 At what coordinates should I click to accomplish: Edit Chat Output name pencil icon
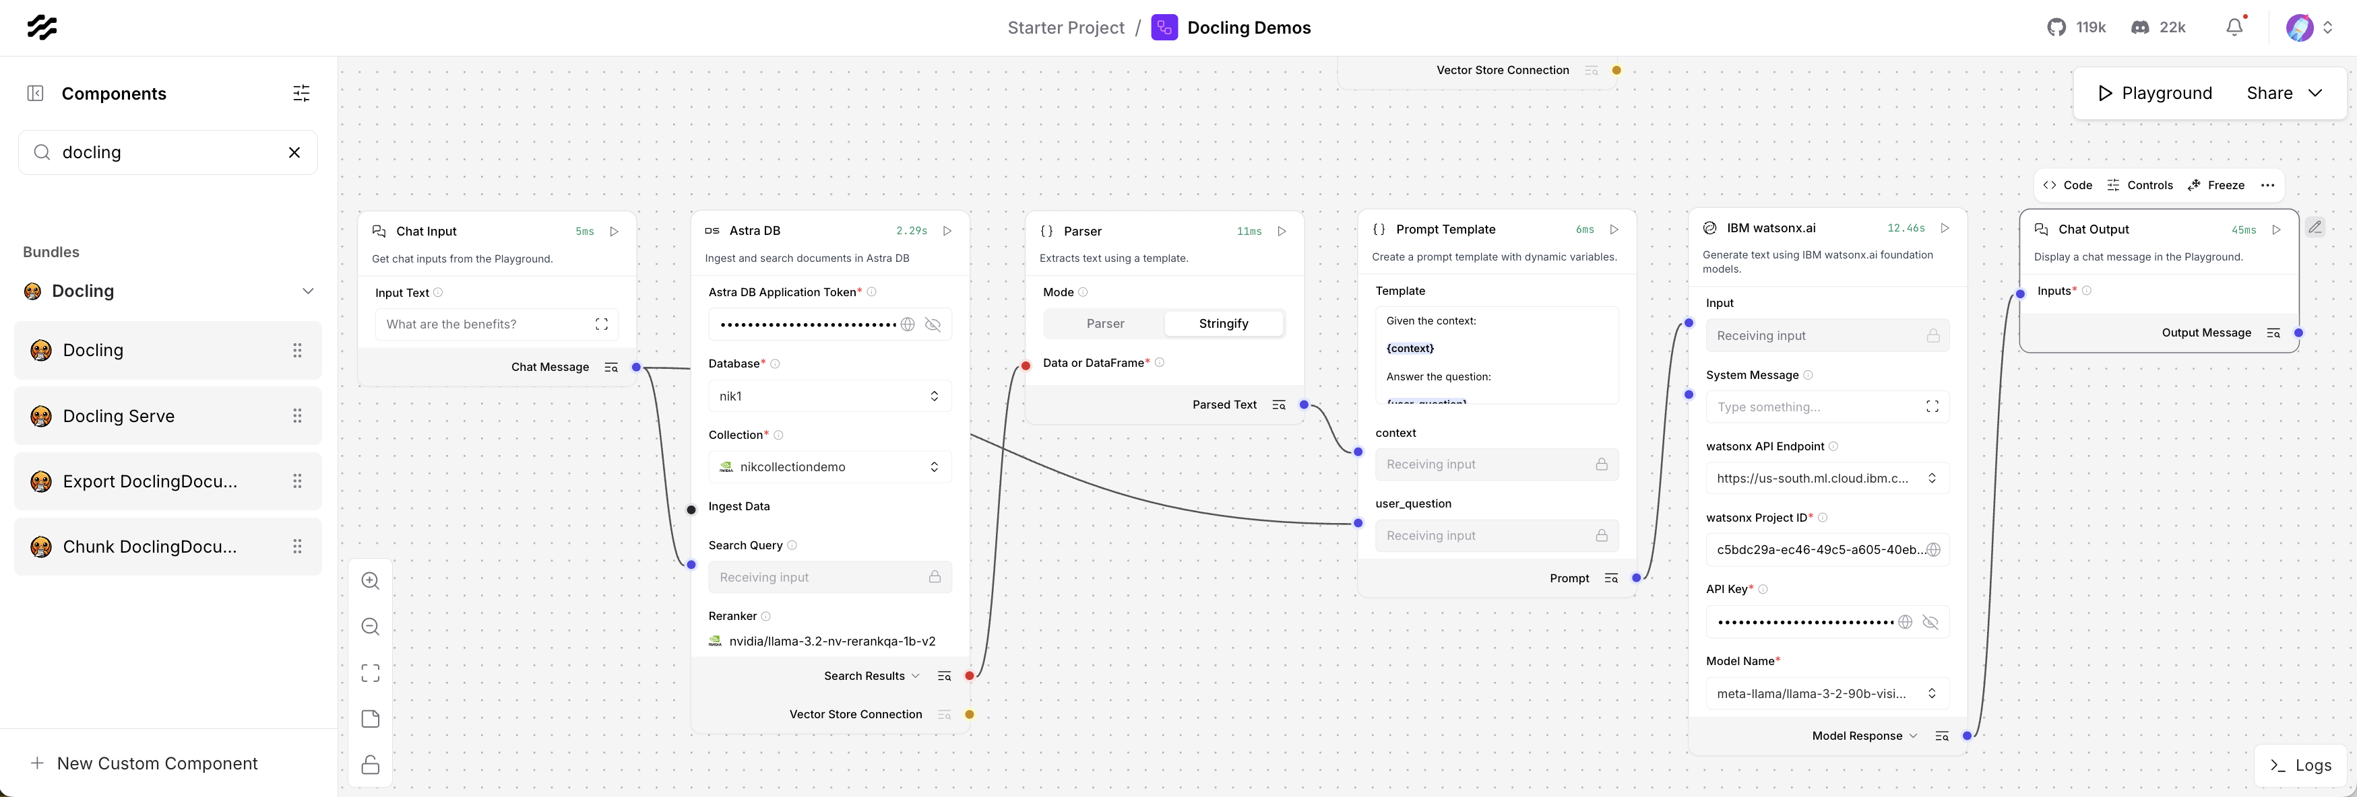click(x=2315, y=228)
